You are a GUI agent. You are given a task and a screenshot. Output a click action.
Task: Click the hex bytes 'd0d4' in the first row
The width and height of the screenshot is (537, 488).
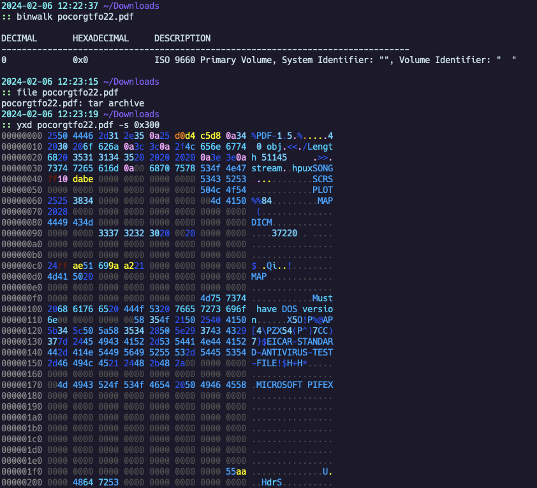point(185,136)
